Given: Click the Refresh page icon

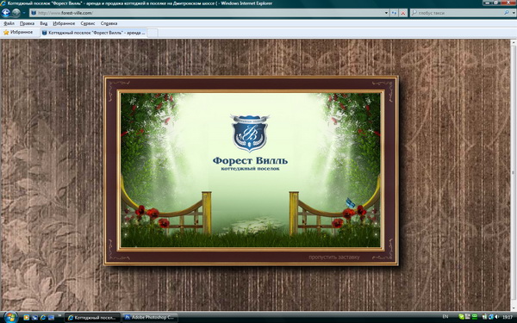Looking at the screenshot, I should [x=394, y=13].
